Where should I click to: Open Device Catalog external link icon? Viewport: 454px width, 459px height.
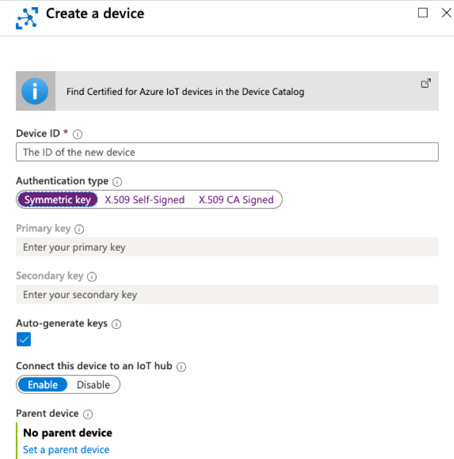point(426,83)
